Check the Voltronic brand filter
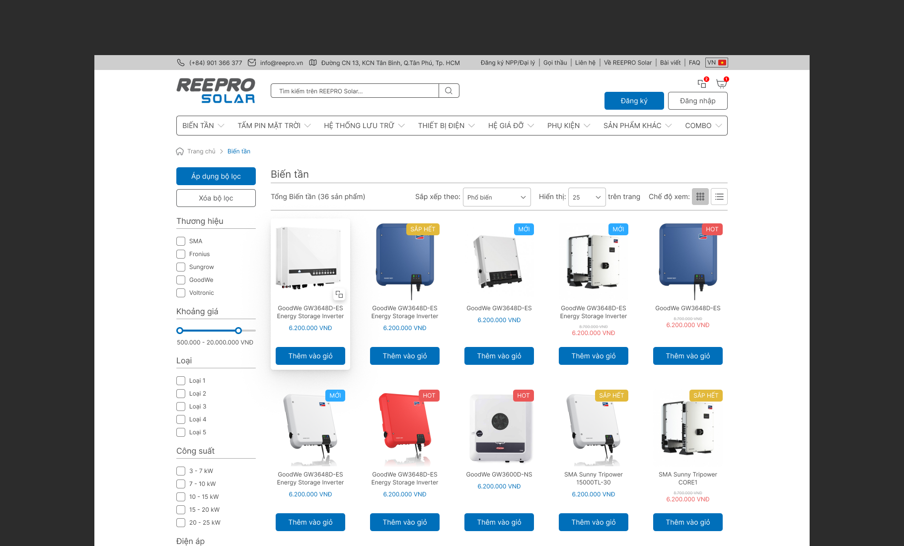 (181, 293)
